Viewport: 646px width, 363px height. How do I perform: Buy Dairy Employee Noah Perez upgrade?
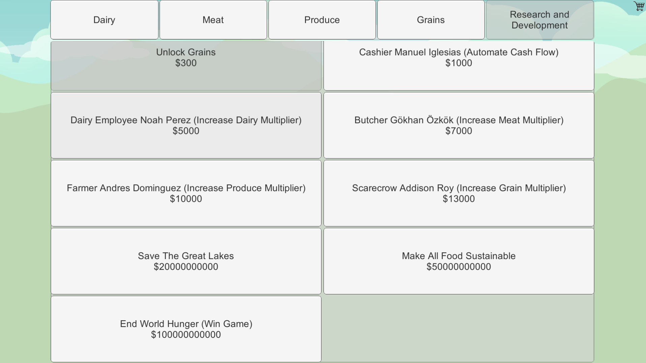(x=186, y=125)
